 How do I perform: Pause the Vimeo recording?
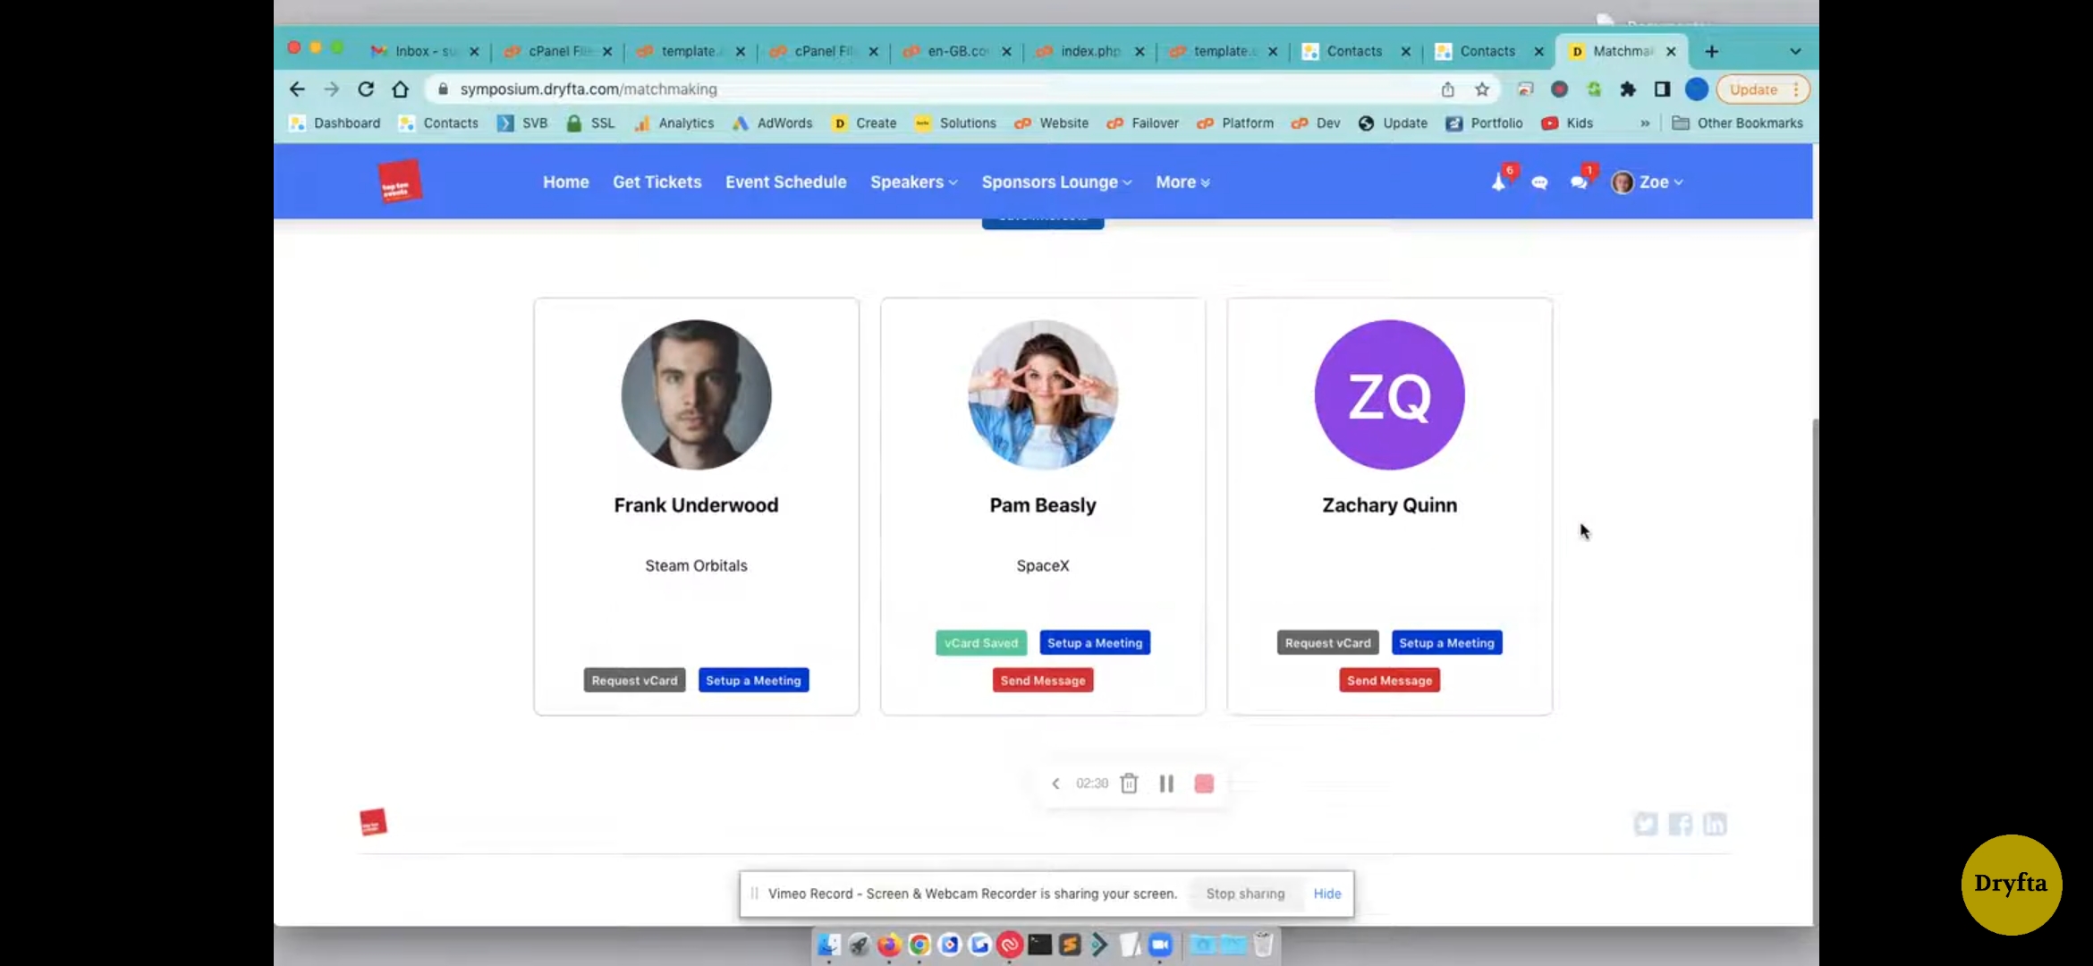[1166, 784]
